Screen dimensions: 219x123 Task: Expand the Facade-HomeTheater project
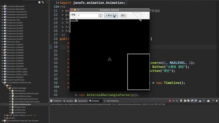click(x=2, y=80)
